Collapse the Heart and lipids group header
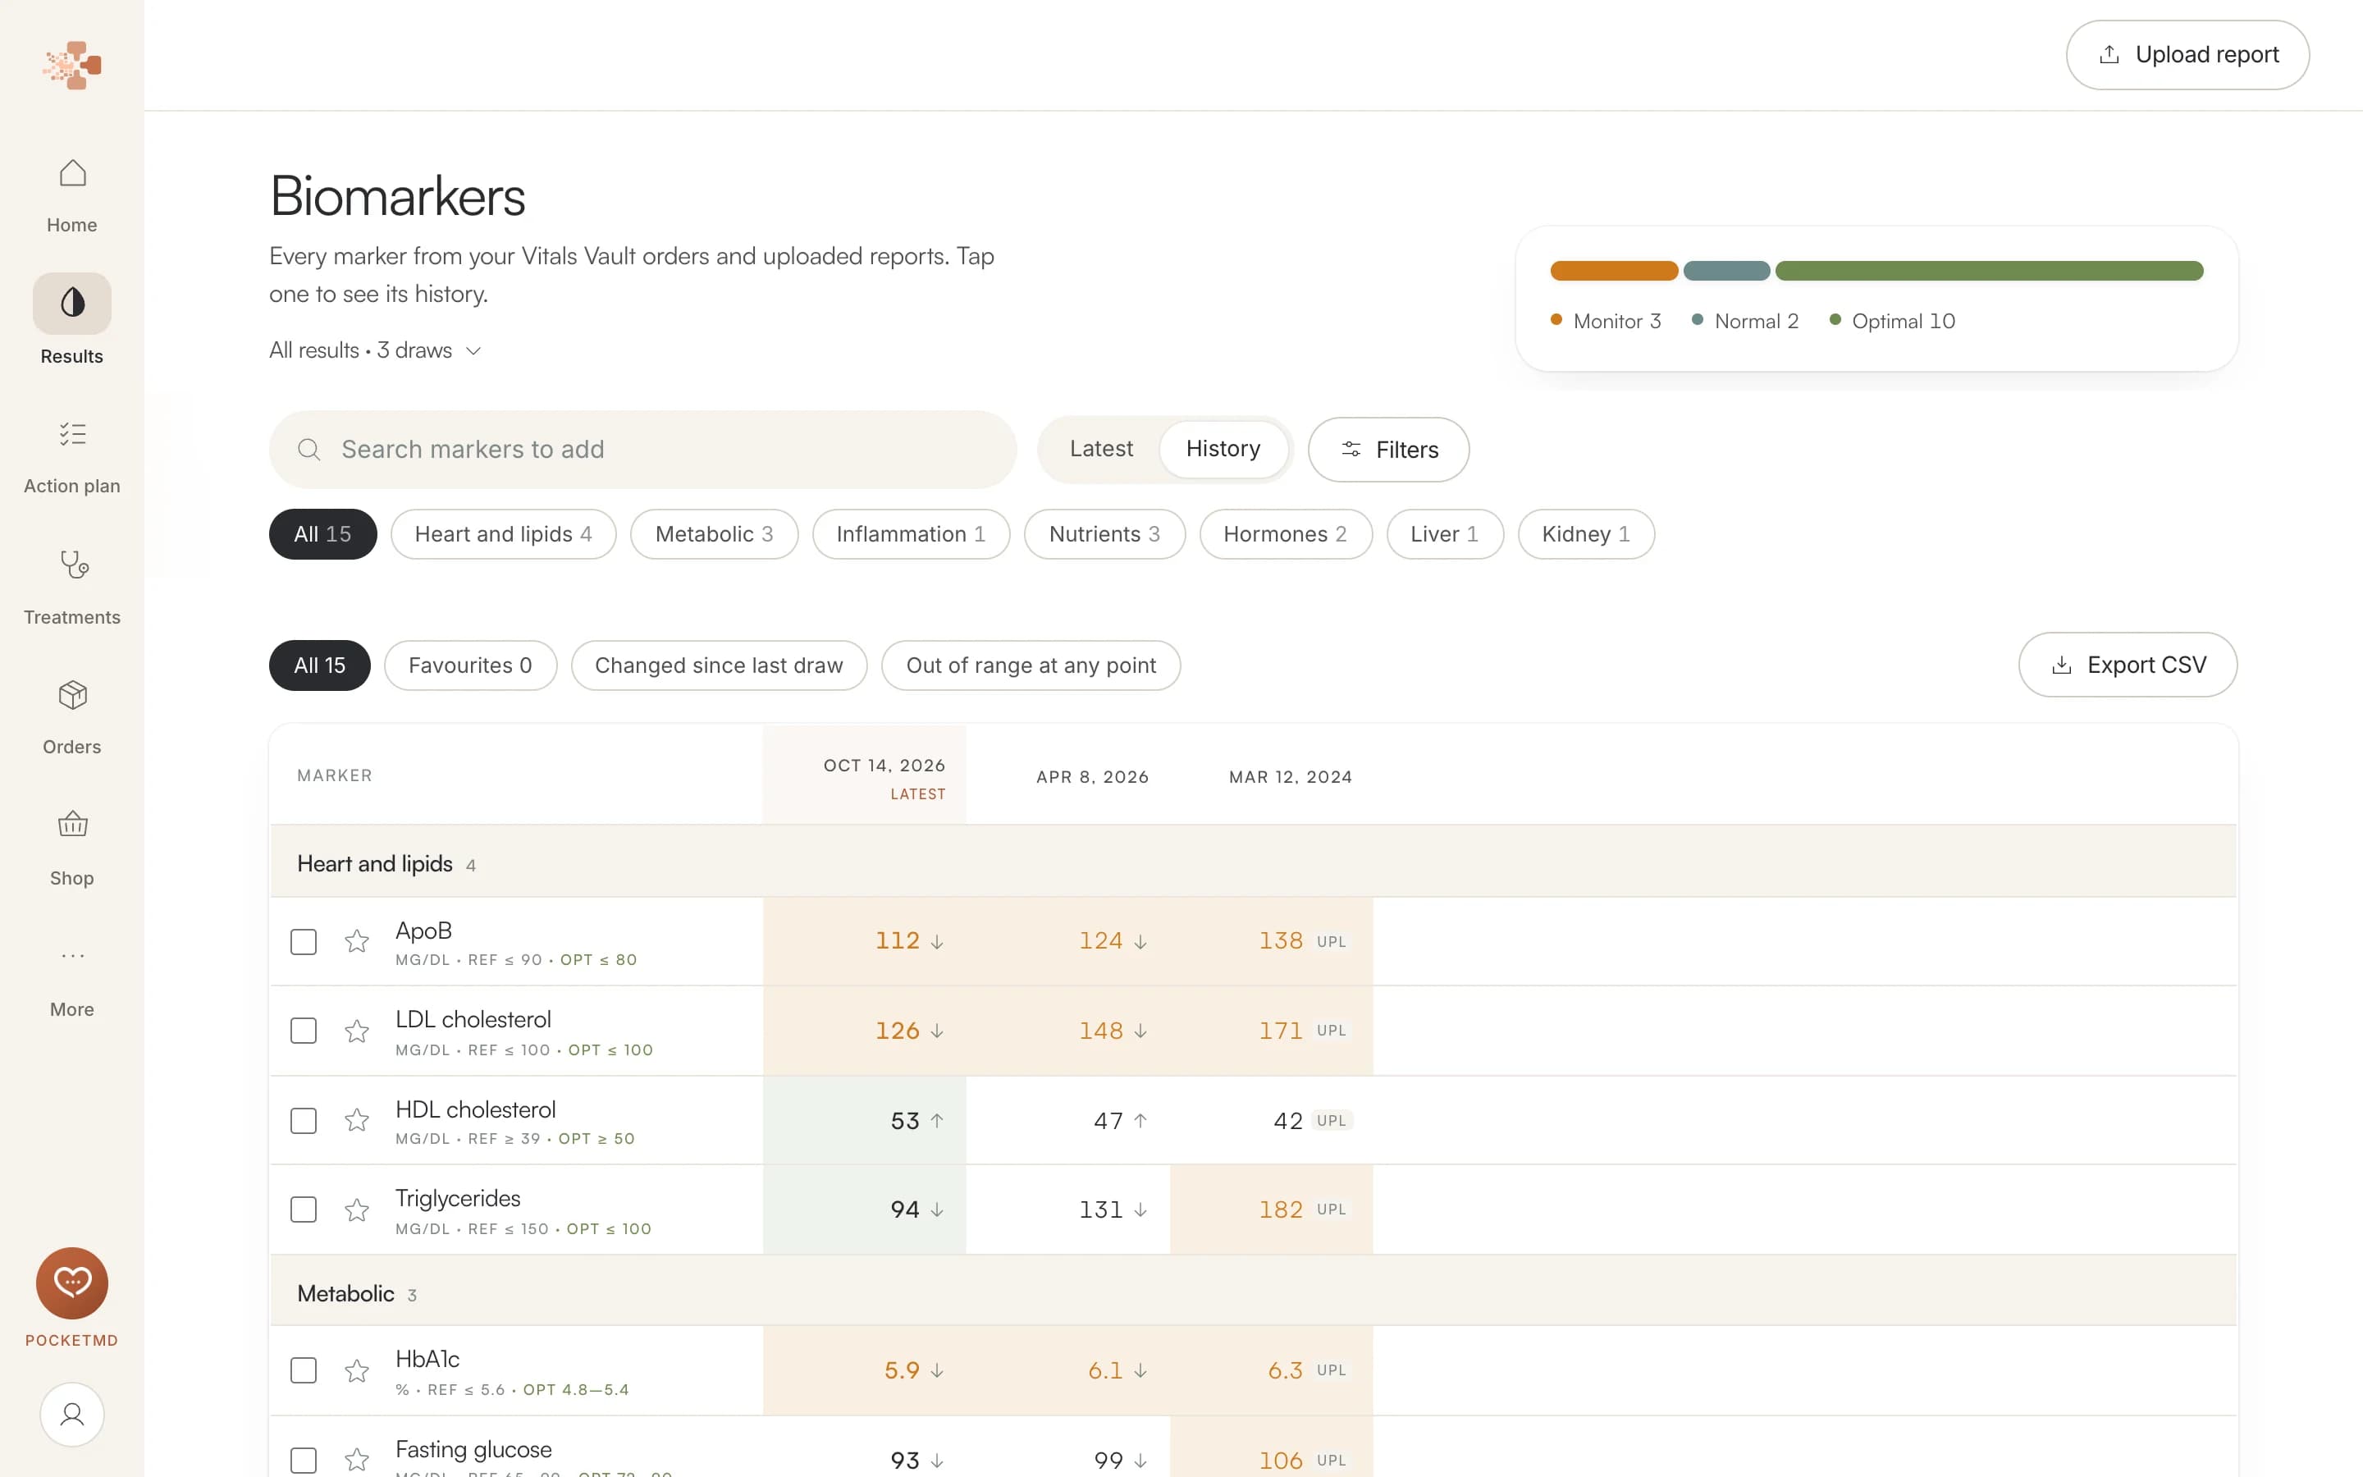 [x=1254, y=862]
